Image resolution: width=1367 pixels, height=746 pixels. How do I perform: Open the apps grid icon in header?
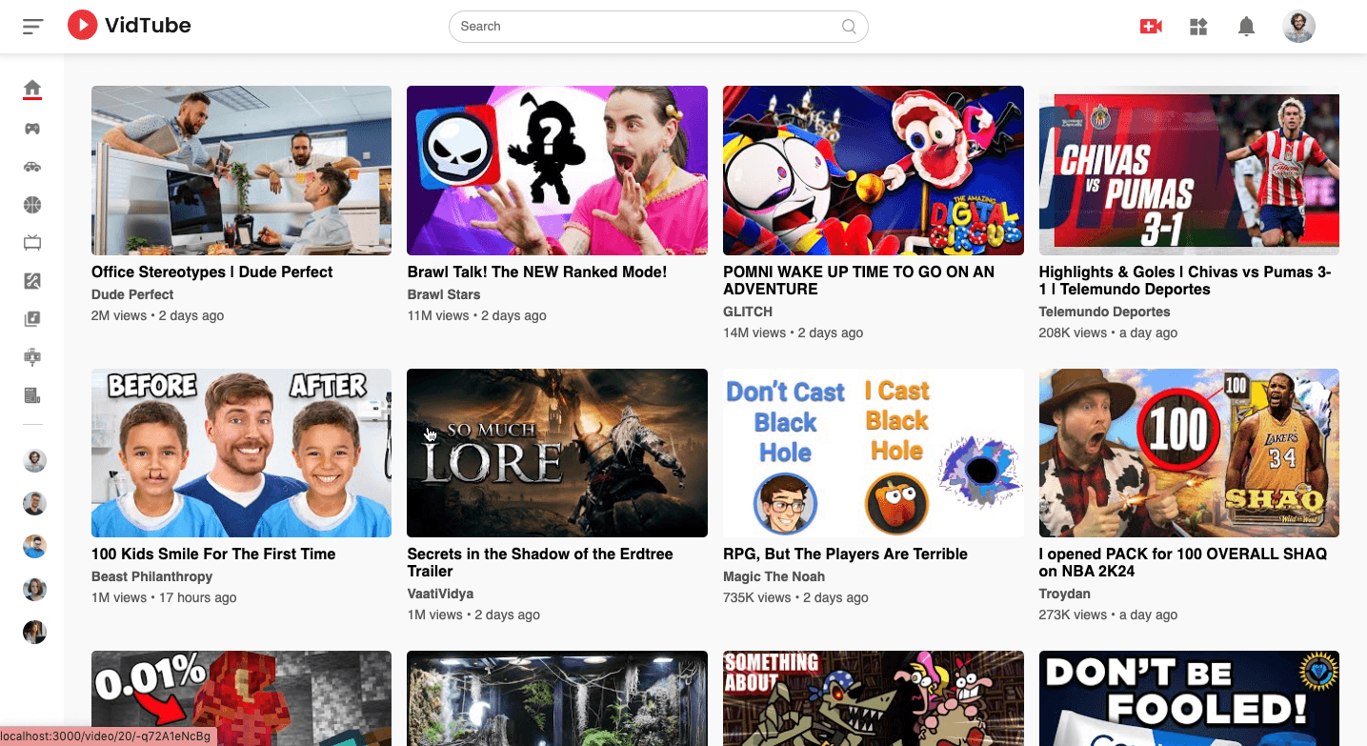tap(1198, 27)
